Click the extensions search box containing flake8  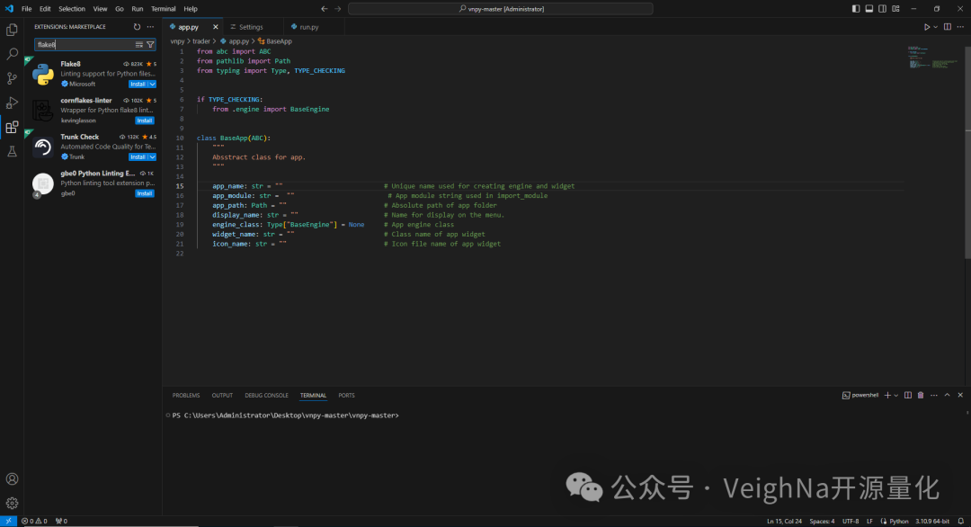pyautogui.click(x=83, y=44)
